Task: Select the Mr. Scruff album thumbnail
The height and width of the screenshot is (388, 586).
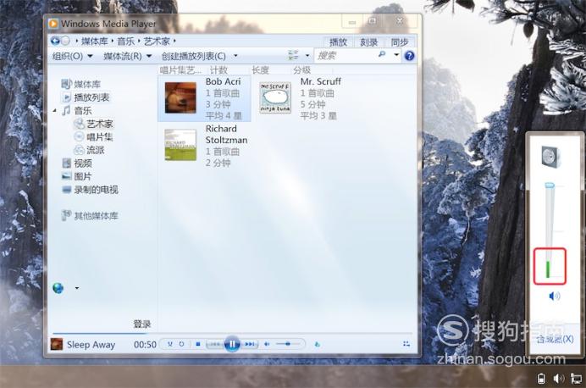Action: pos(275,97)
